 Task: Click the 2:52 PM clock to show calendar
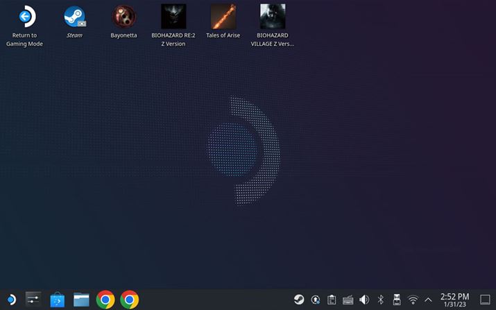pos(454,300)
